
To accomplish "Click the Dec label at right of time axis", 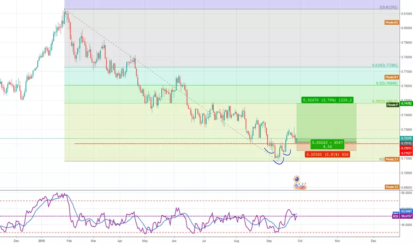I will pyautogui.click(x=373, y=241).
